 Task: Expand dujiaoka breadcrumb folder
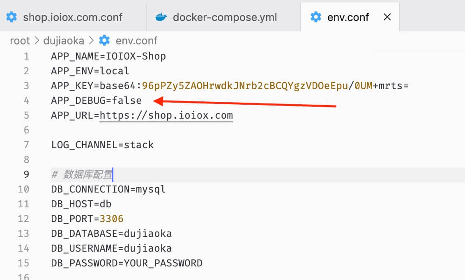[x=64, y=41]
